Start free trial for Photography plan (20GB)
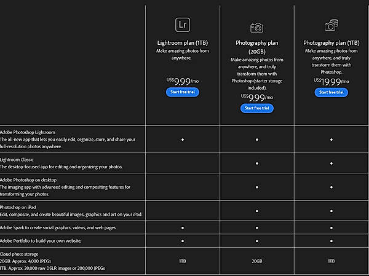 (x=256, y=108)
